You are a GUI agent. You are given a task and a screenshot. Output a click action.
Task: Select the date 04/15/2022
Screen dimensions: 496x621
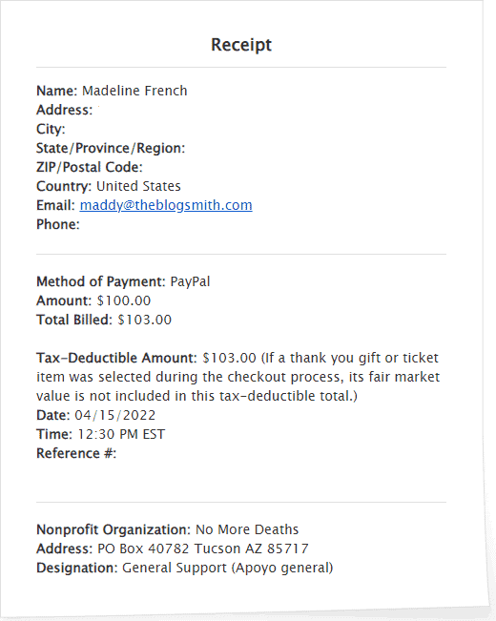[x=114, y=415]
